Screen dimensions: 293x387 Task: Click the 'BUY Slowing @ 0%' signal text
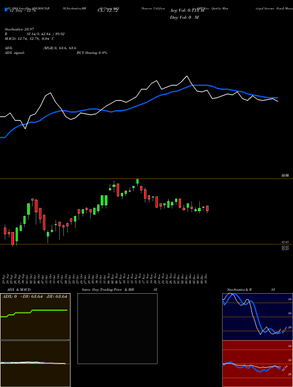tap(92, 53)
